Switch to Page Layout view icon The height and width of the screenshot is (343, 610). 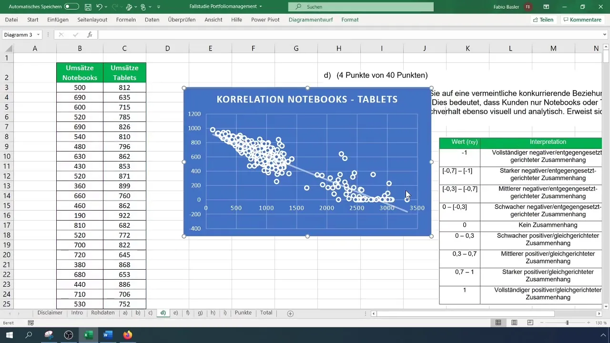tap(514, 323)
